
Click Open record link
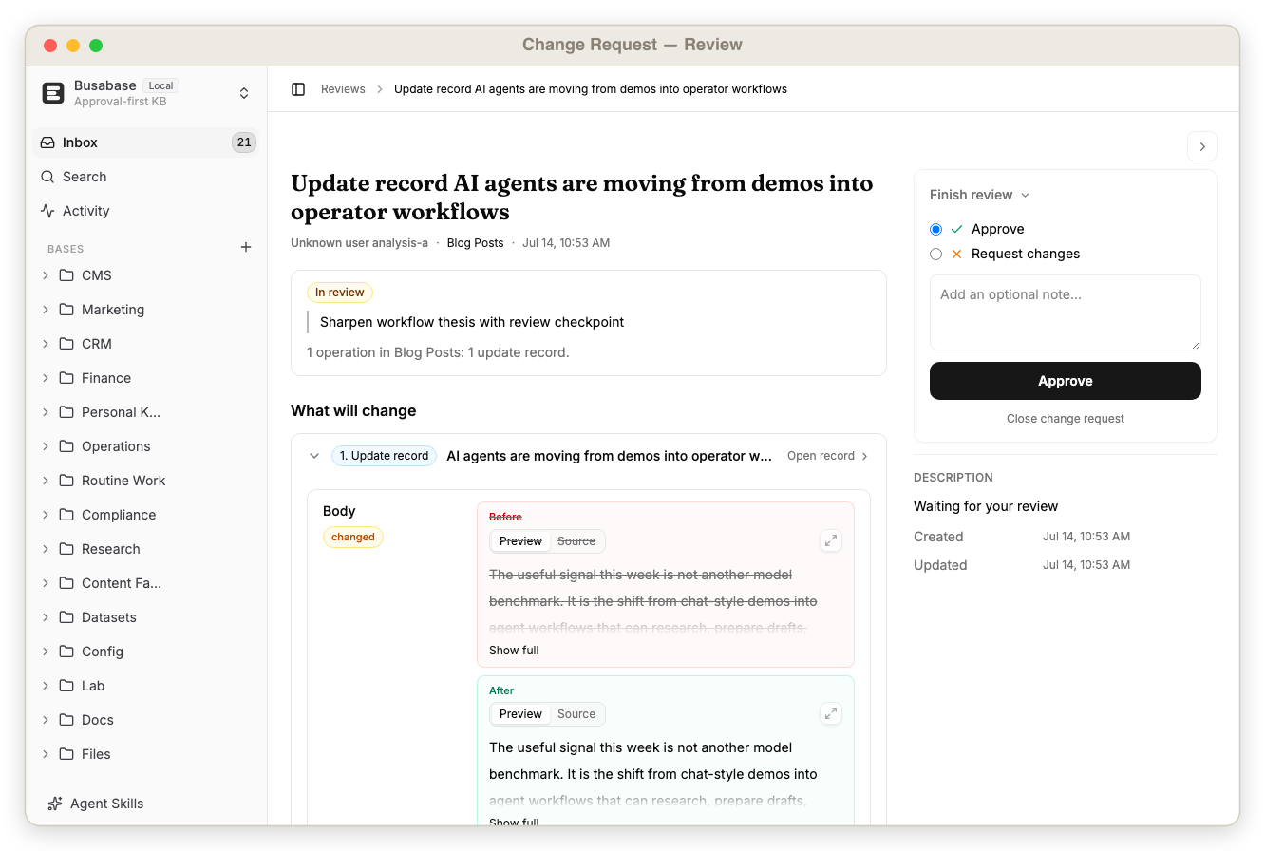[x=827, y=456]
